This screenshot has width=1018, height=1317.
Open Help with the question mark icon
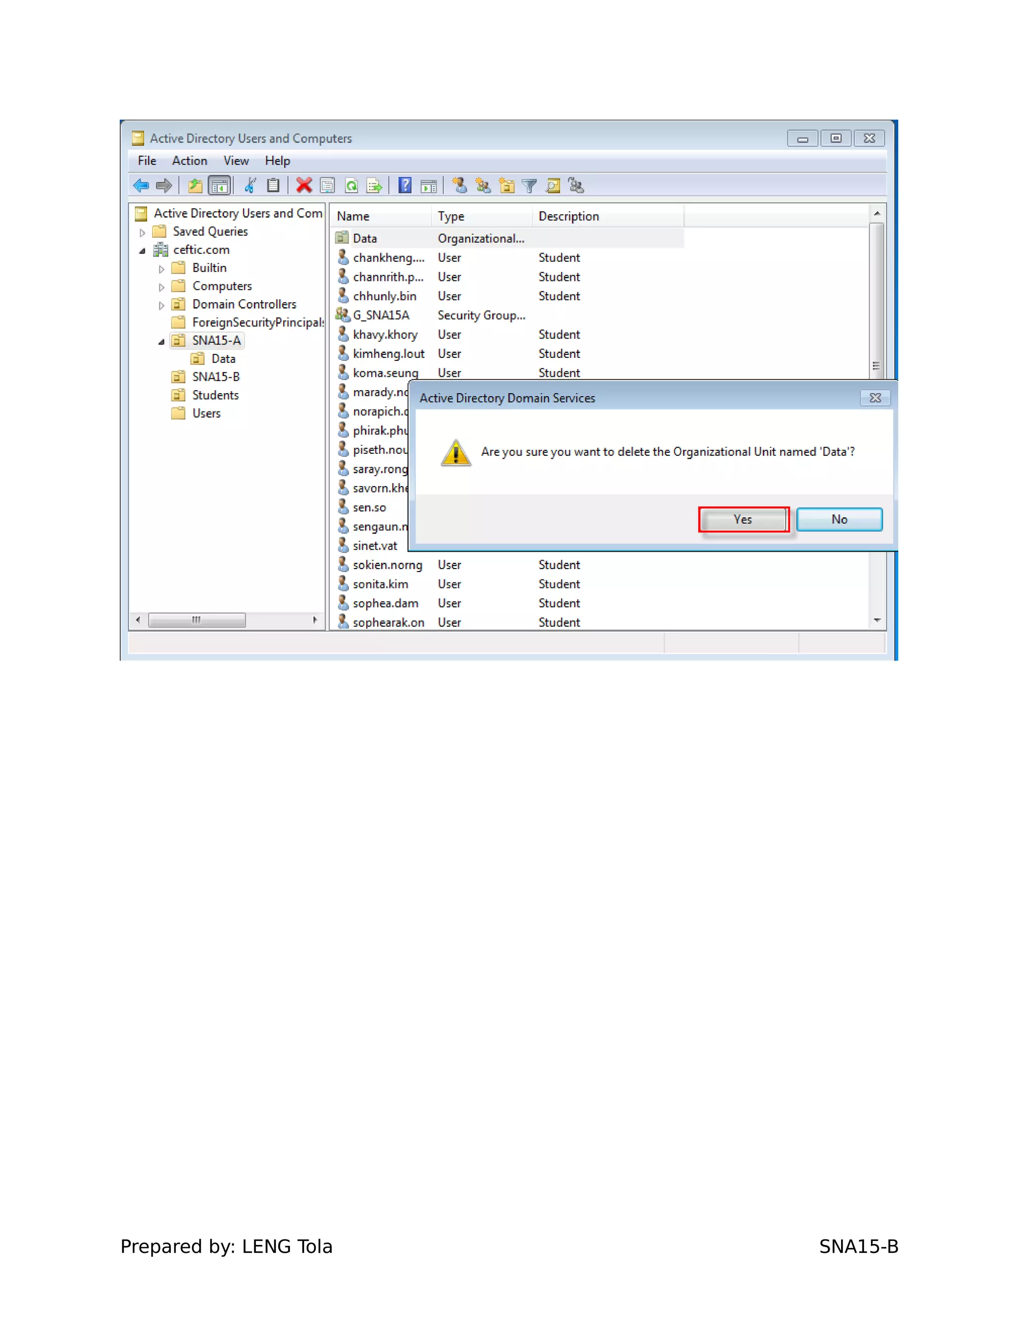click(405, 186)
